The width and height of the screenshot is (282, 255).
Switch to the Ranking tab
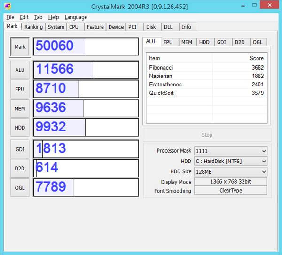pos(34,27)
